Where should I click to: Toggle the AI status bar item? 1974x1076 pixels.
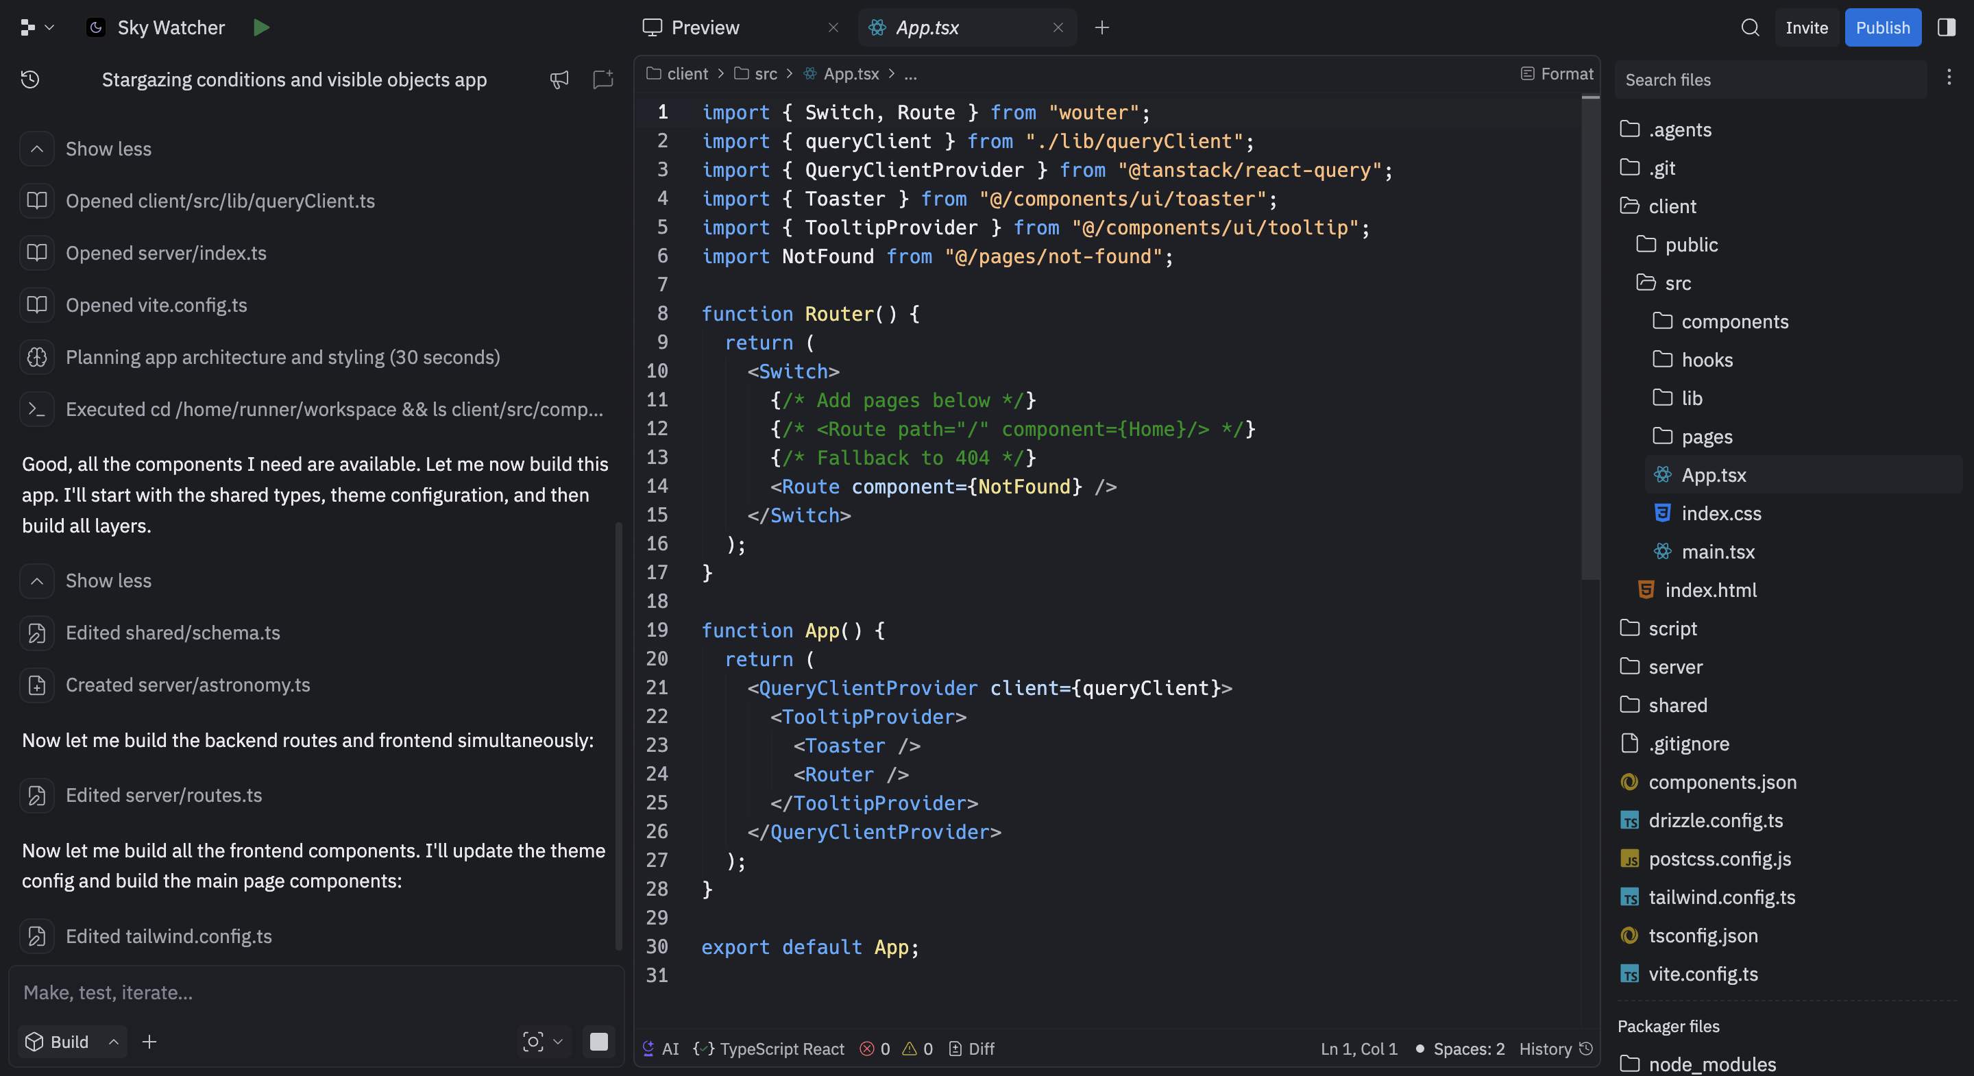[661, 1049]
